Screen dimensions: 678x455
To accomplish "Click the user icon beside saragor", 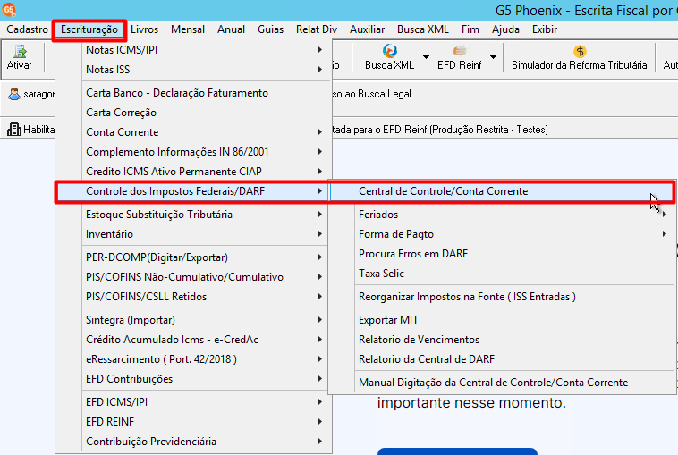I will click(14, 94).
